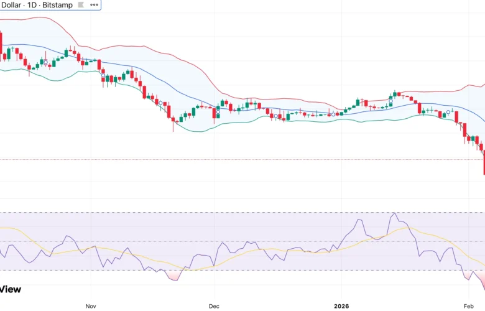Viewport: 485px width, 311px height.
Task: Select the 2026 label on time axis
Action: tap(341, 306)
